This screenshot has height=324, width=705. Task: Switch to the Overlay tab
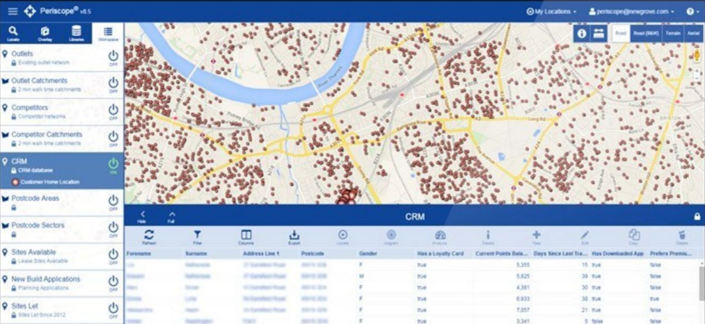(45, 34)
